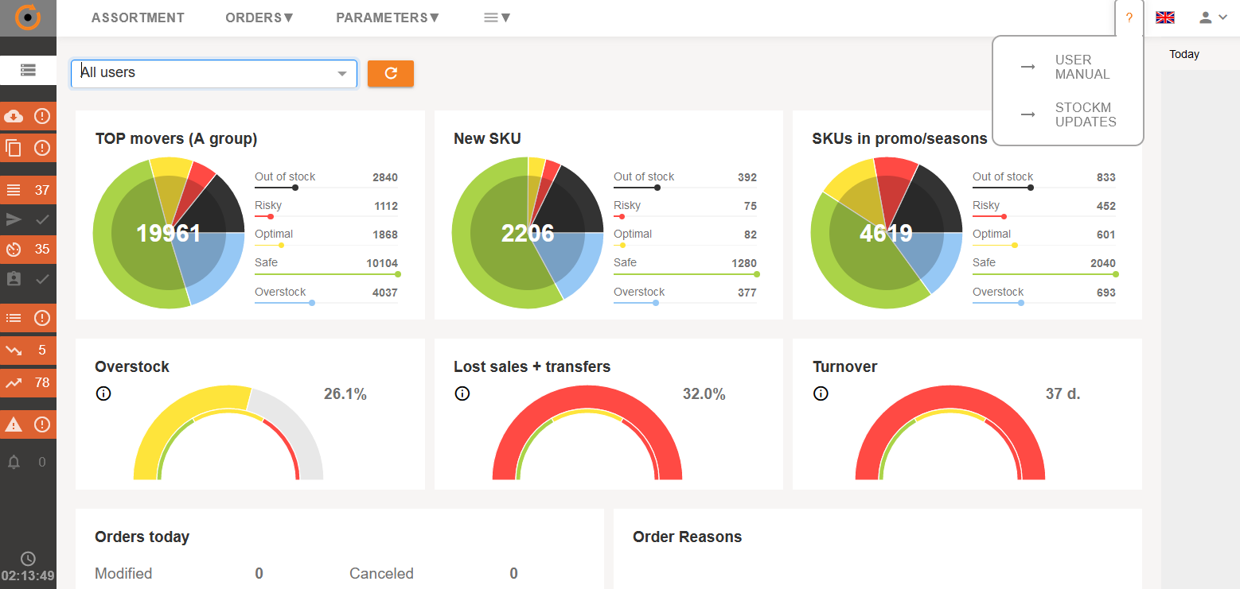Viewport: 1240px width, 589px height.
Task: Click the Safe slider in TOP movers
Action: coord(326,273)
